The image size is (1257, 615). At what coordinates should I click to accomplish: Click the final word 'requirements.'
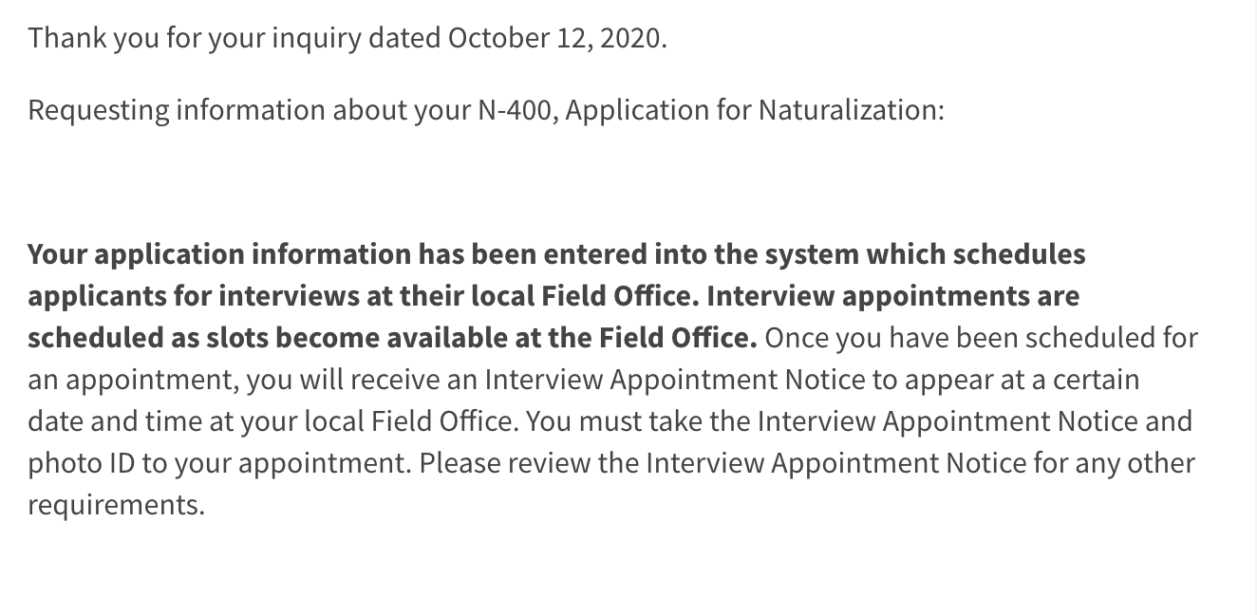coord(117,505)
